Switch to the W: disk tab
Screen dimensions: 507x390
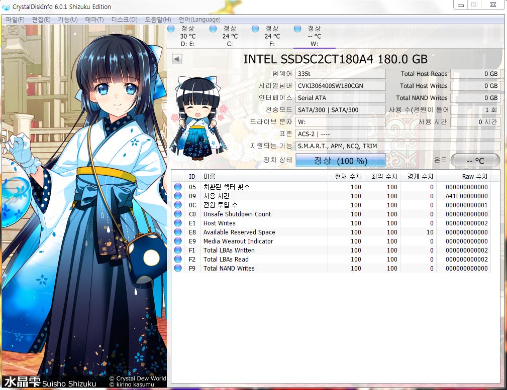tap(314, 36)
